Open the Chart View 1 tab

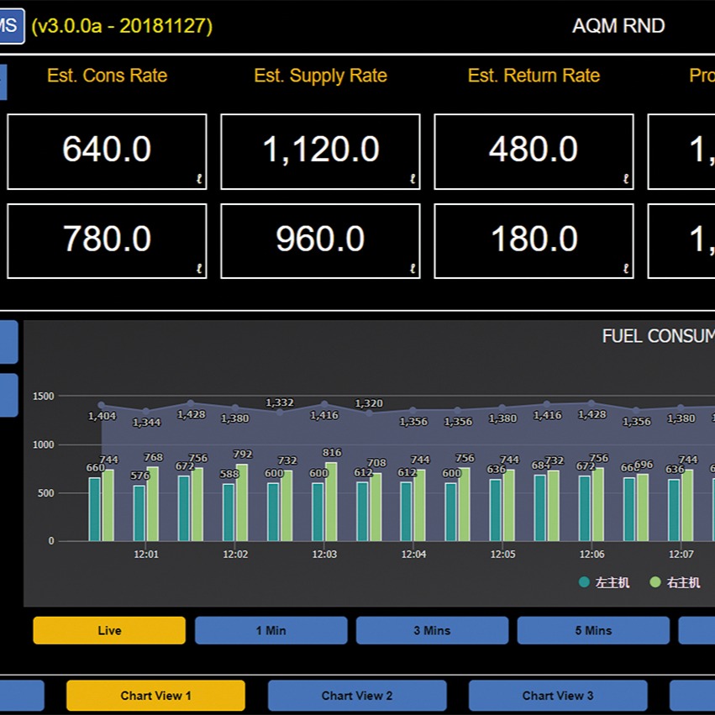[155, 696]
